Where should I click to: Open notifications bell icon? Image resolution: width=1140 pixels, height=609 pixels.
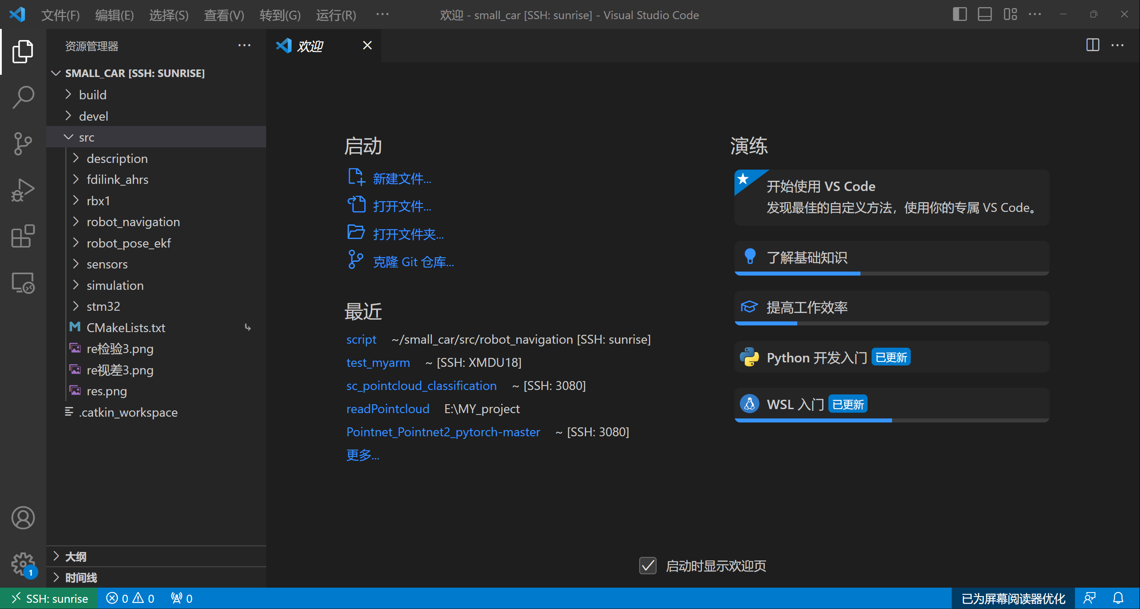(x=1118, y=598)
